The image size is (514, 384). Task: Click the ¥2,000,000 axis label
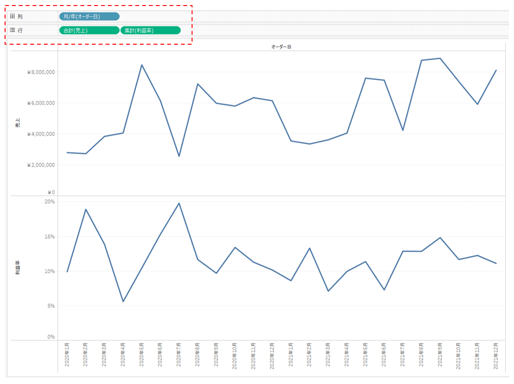click(41, 165)
